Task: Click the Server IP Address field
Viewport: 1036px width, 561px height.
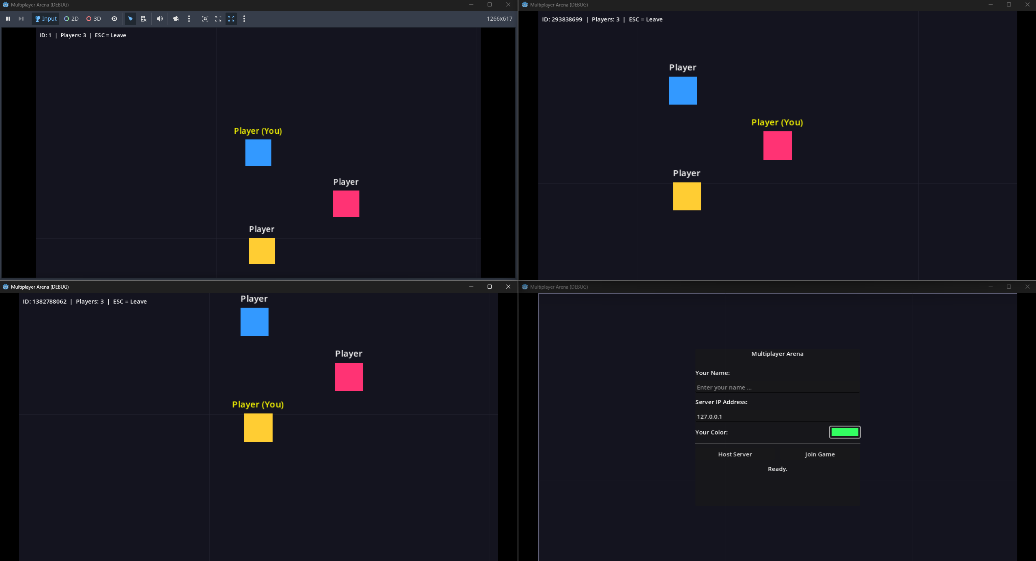Action: (777, 417)
